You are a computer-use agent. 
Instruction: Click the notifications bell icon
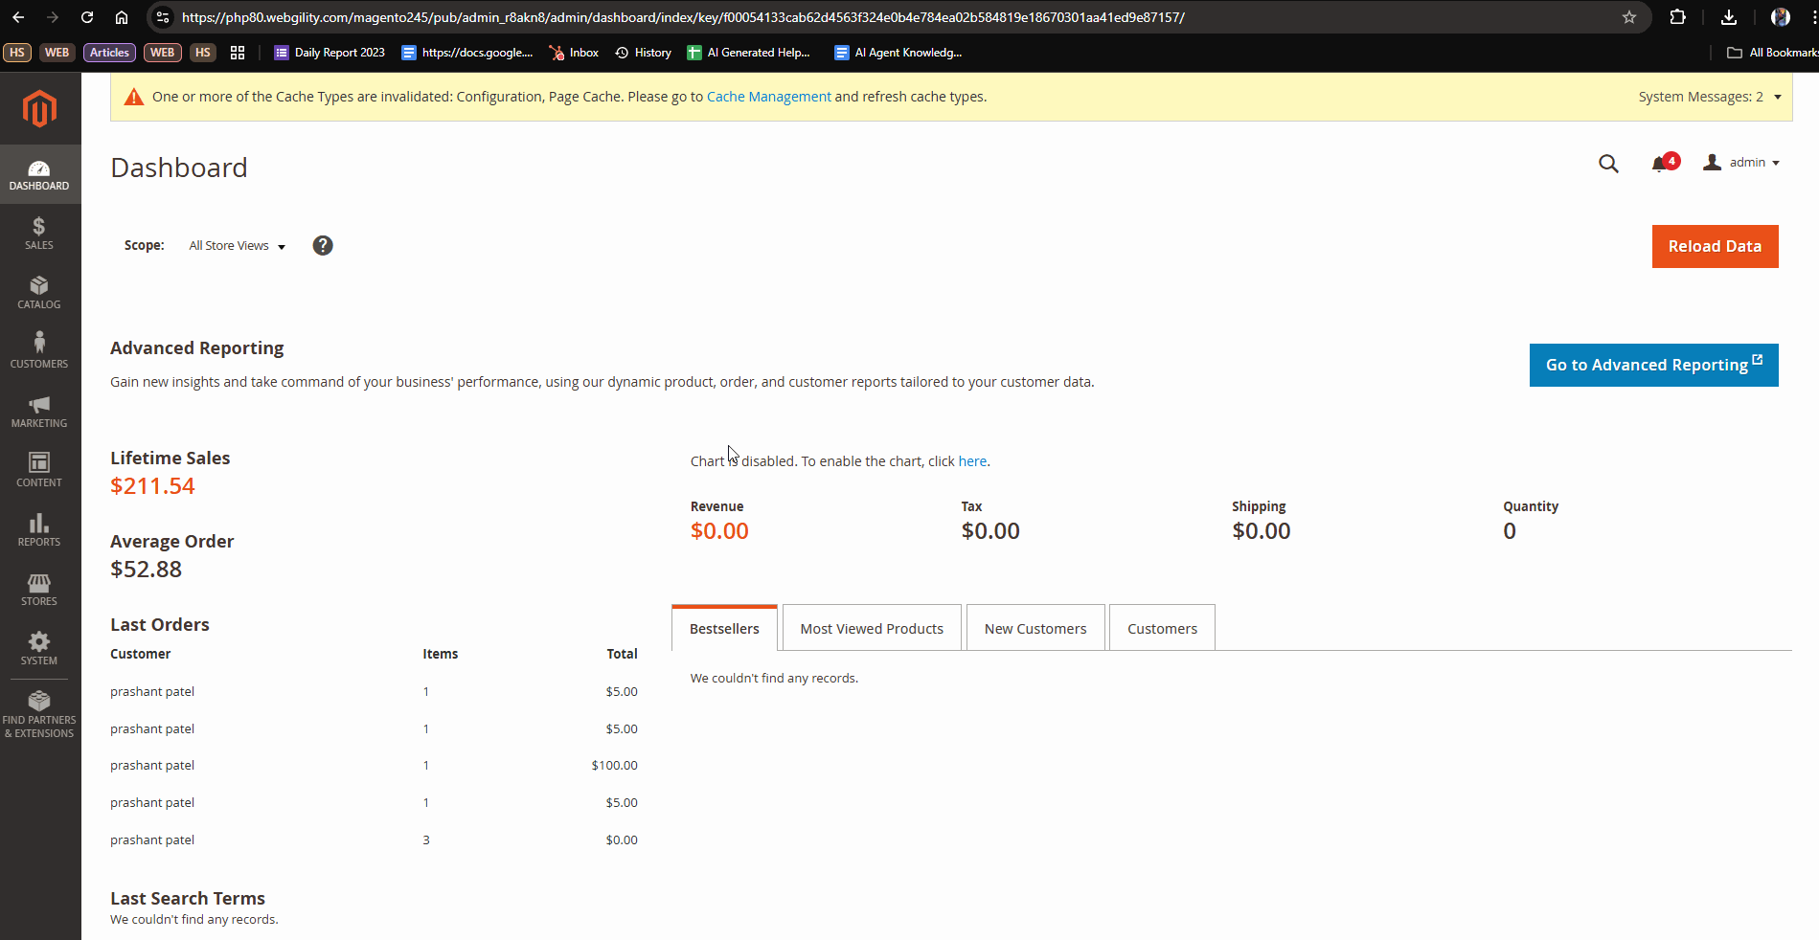pos(1660,164)
